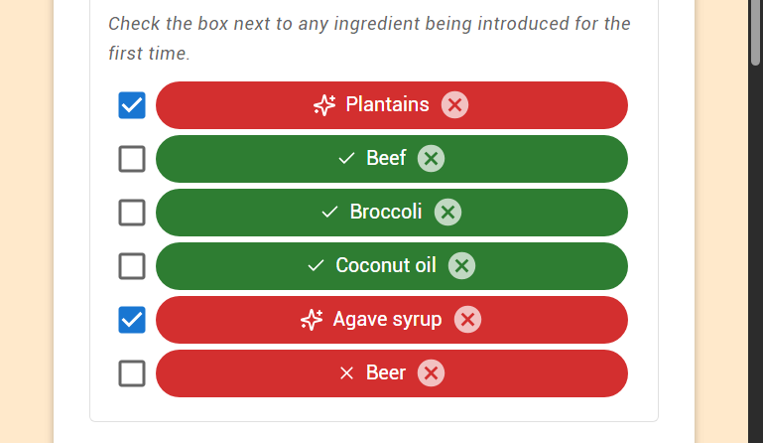Check the box beside Beer
This screenshot has width=763, height=443.
point(132,373)
